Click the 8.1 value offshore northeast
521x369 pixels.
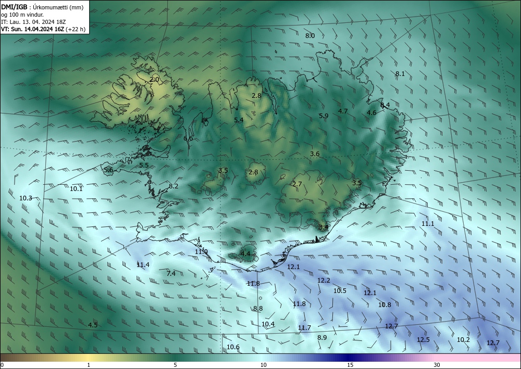tap(400, 74)
